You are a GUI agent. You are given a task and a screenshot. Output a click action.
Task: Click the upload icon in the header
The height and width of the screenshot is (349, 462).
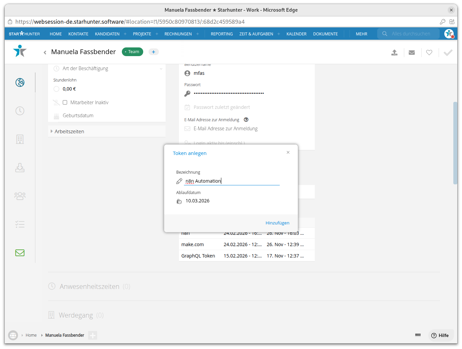tap(395, 52)
